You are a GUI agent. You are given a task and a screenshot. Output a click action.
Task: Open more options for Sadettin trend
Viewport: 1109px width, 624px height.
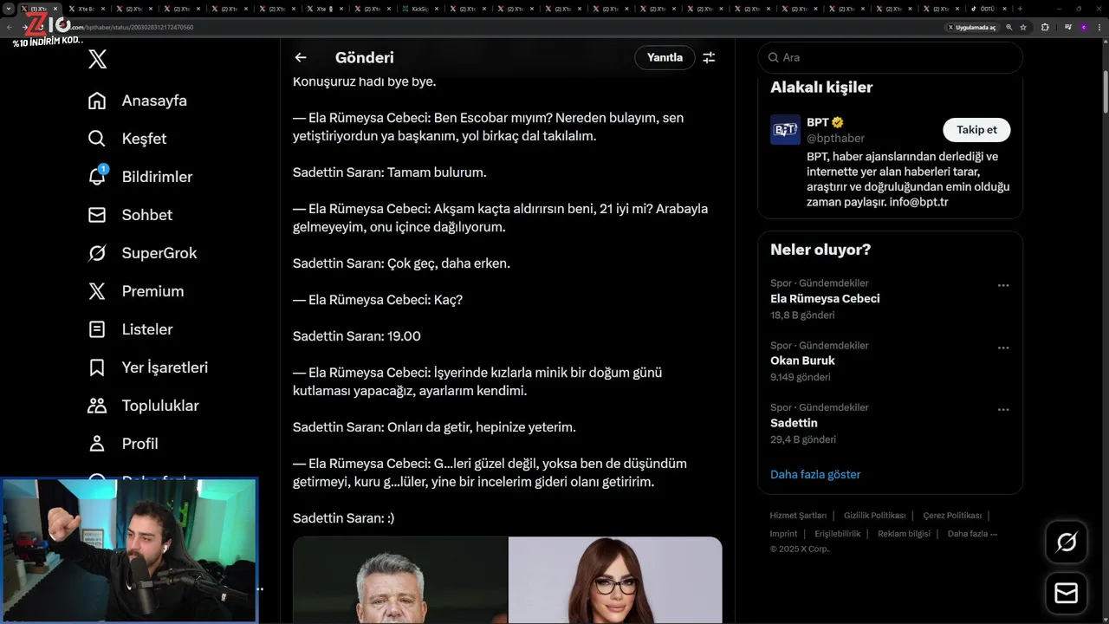point(1003,410)
